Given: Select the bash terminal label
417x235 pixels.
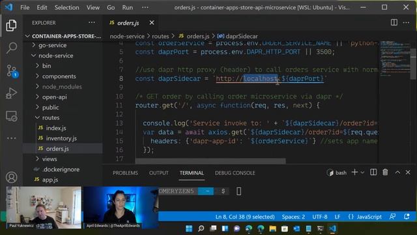Looking at the screenshot, I should 337,172.
